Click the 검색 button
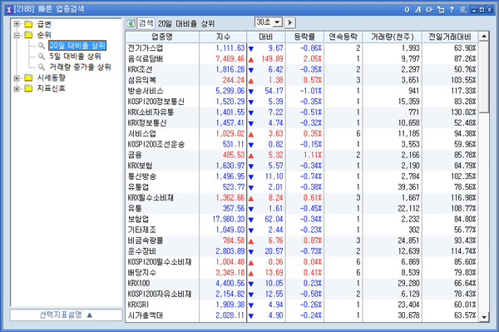This screenshot has height=332, width=499. pyautogui.click(x=146, y=23)
